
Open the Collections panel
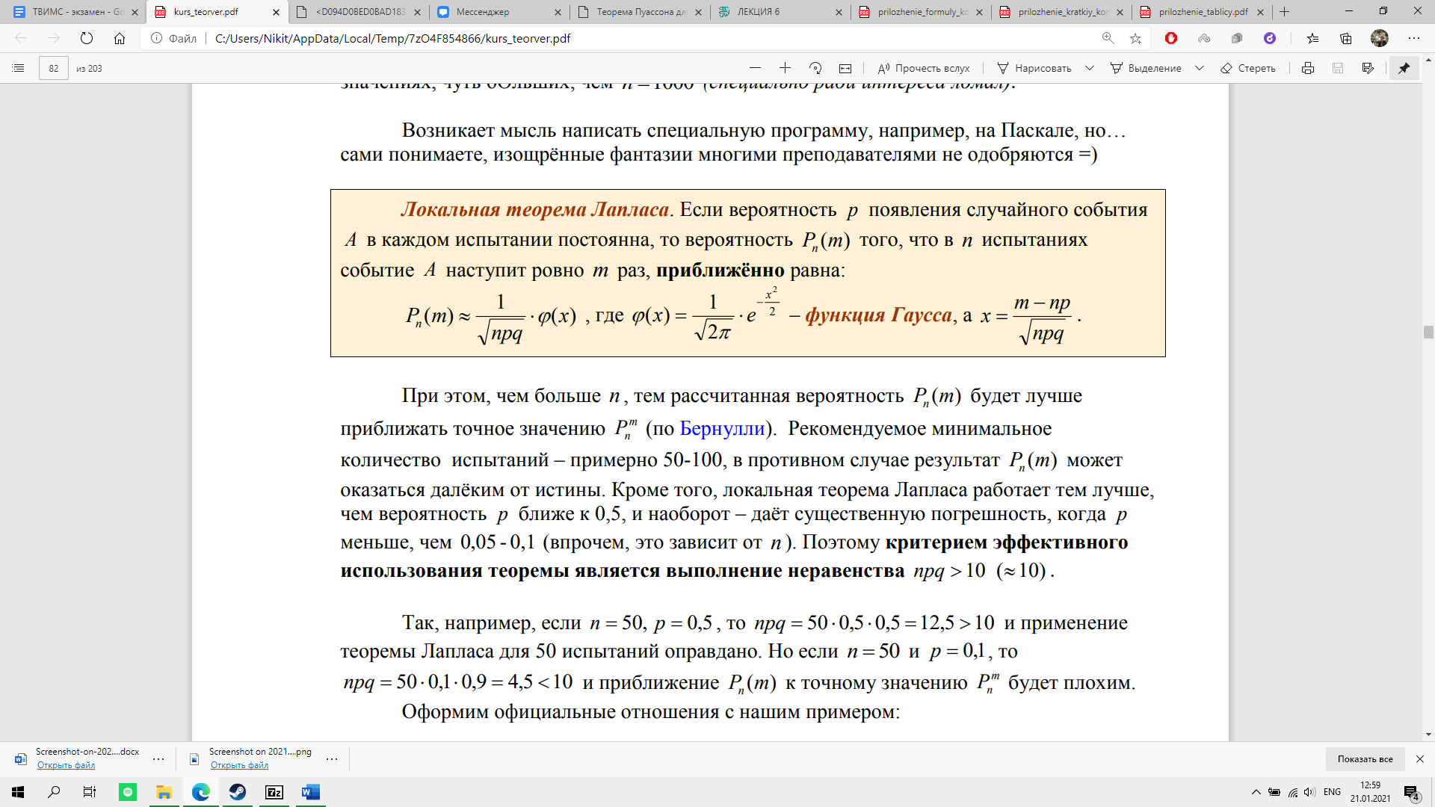[1346, 38]
